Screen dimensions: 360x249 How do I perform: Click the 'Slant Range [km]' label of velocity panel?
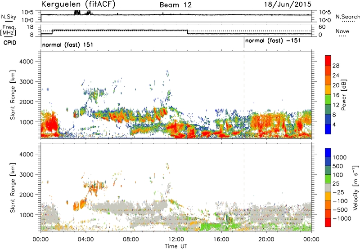pyautogui.click(x=12, y=187)
